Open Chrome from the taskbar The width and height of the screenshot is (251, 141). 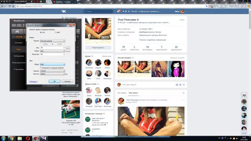click(11, 138)
